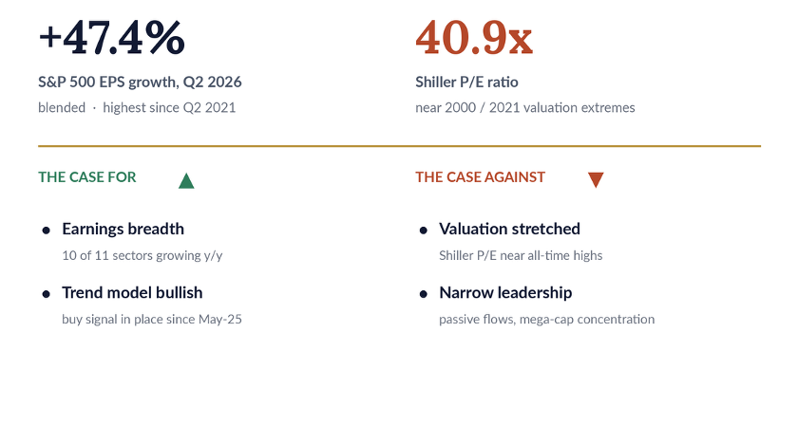Viewport: 798px width, 425px height.
Task: Click the Trend model bullish title
Action: [132, 293]
